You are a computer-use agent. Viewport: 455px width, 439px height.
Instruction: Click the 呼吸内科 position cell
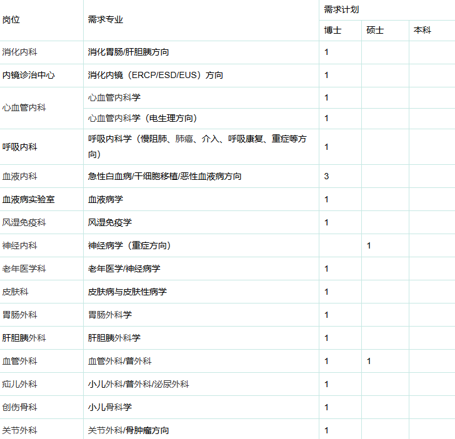pyautogui.click(x=19, y=147)
